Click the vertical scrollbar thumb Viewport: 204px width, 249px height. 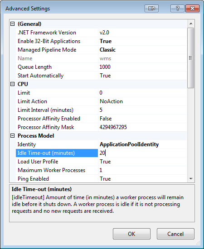click(191, 58)
